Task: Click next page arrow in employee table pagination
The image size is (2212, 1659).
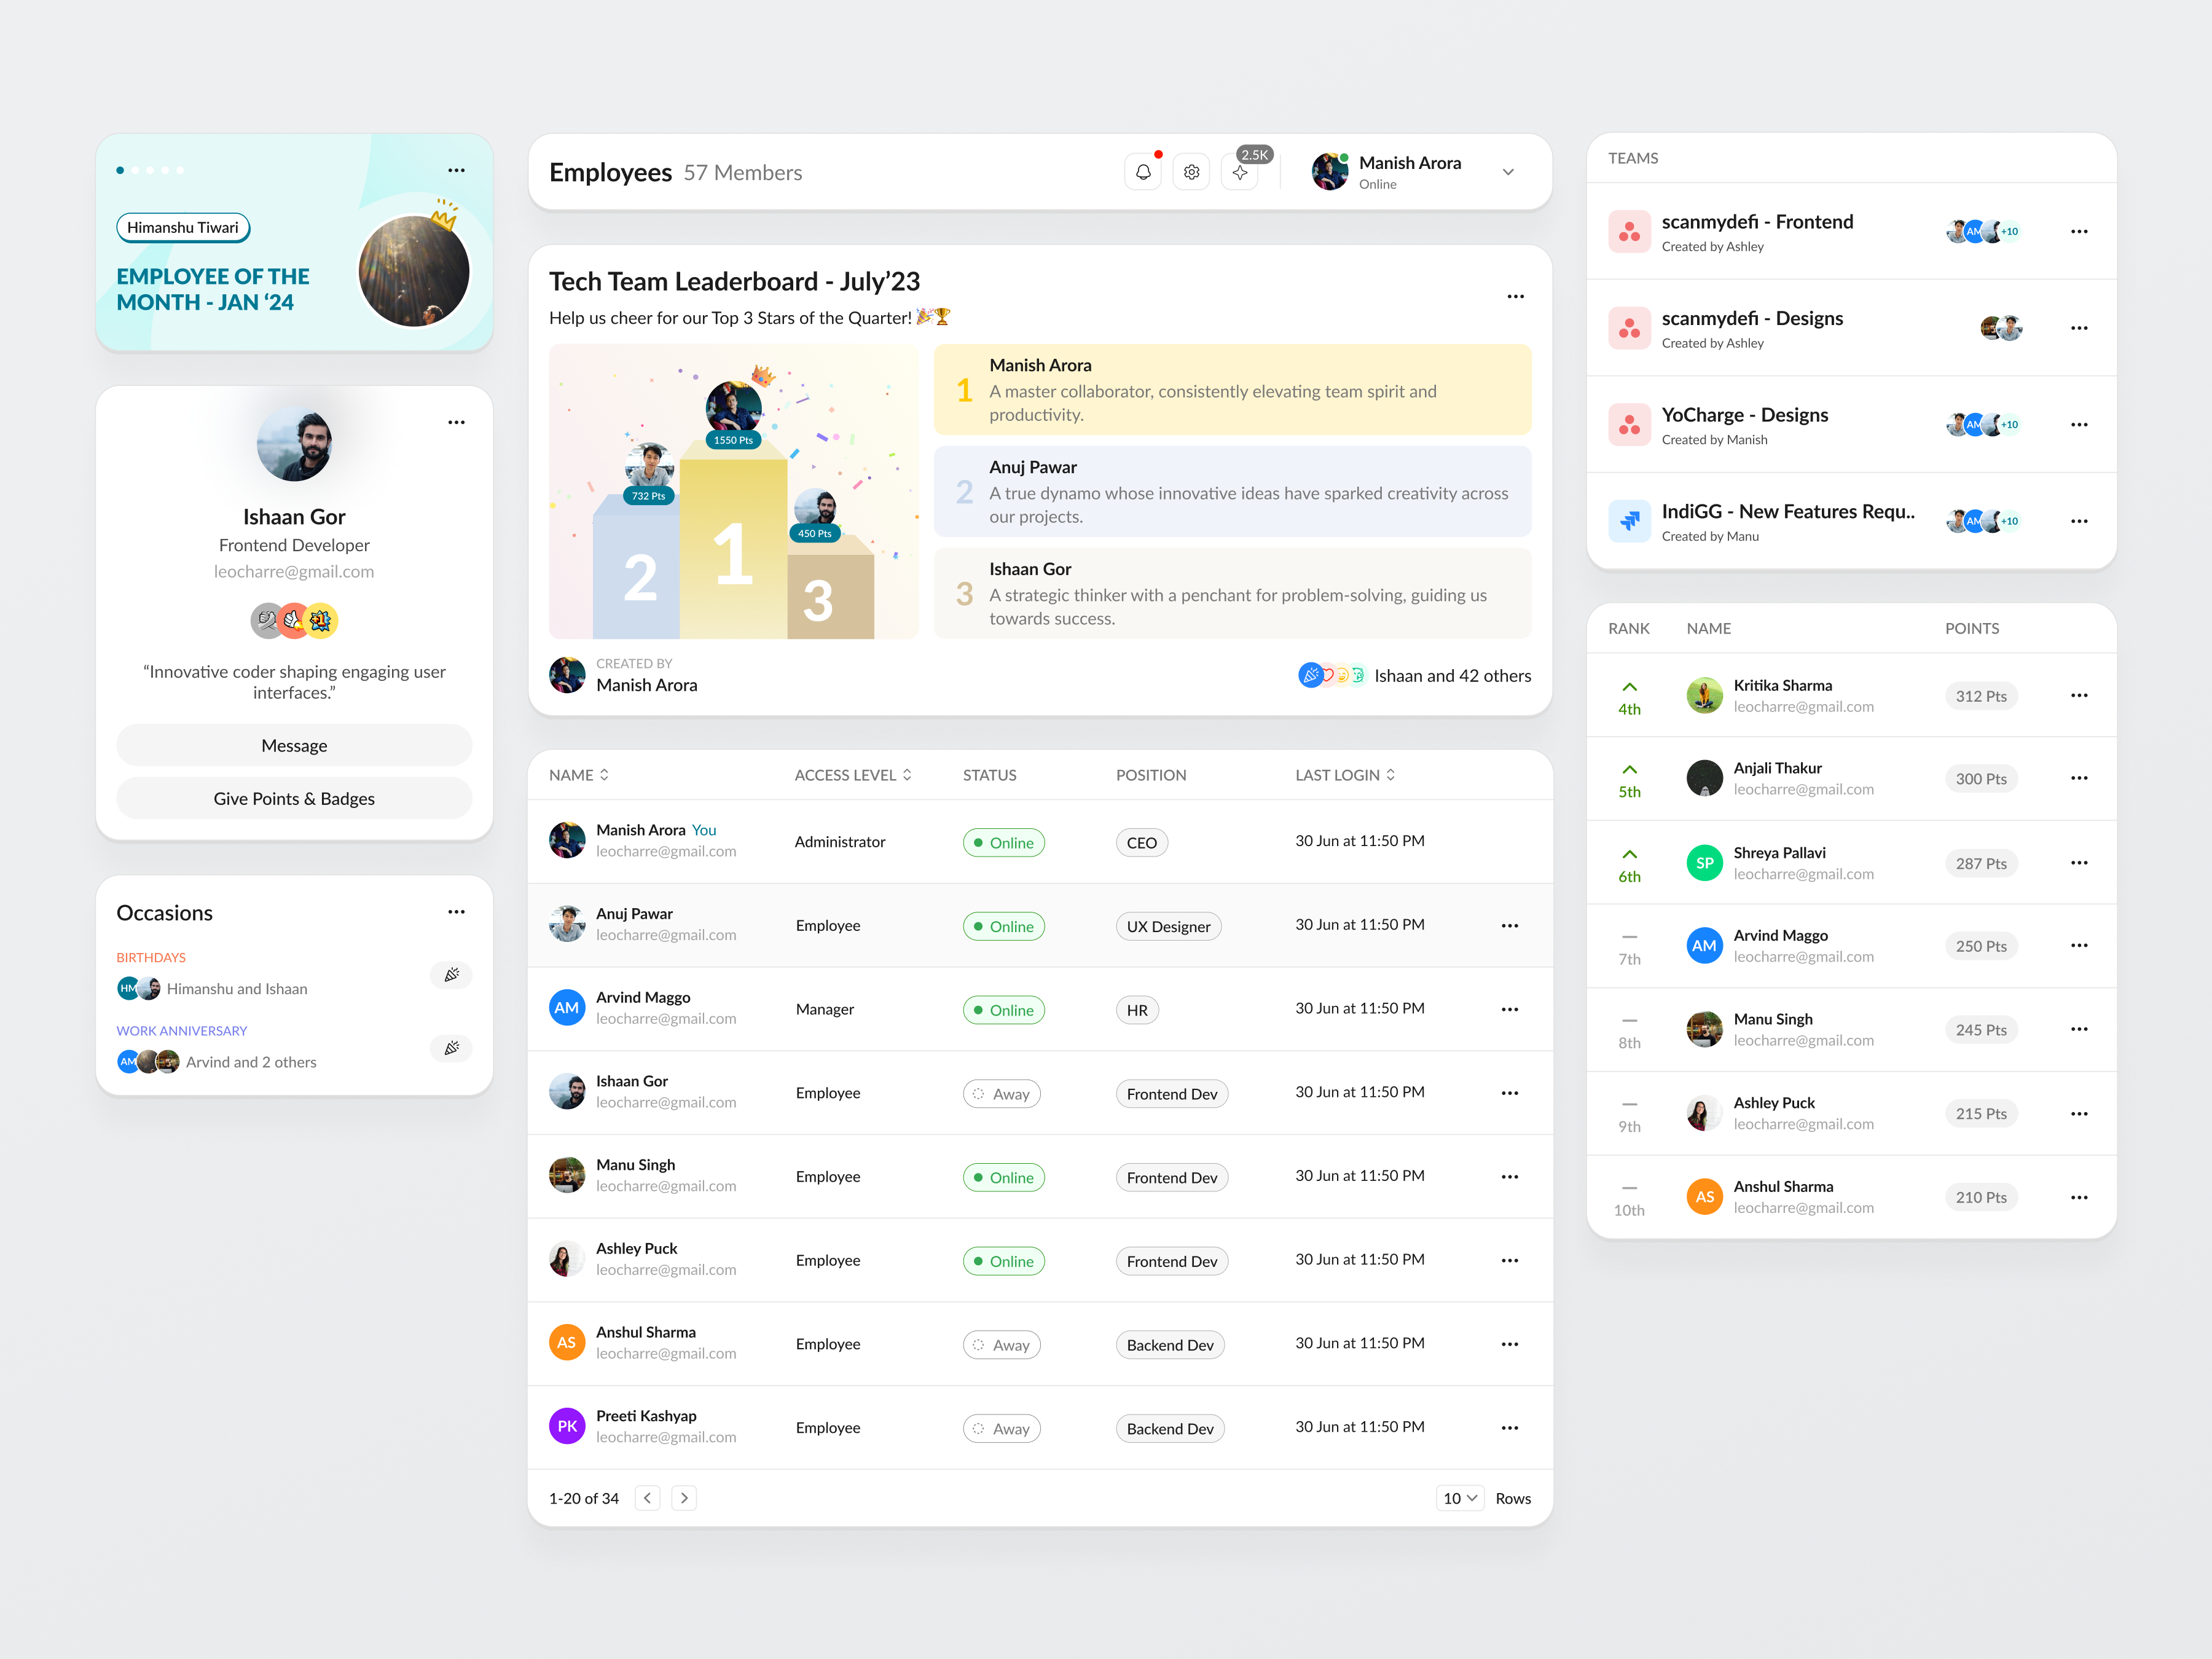Action: click(684, 1497)
